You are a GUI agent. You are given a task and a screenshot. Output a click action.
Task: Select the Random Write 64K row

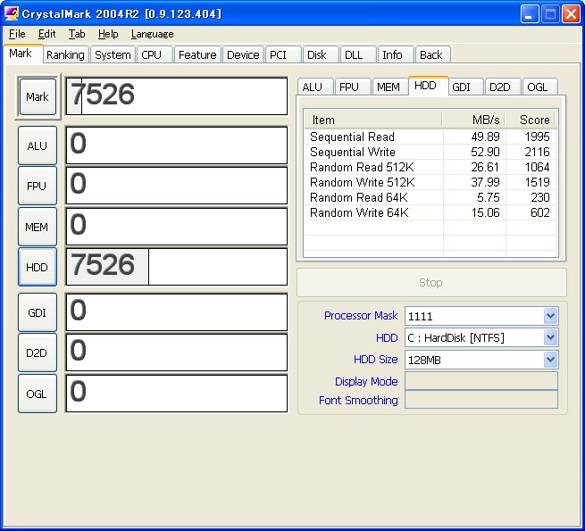coord(430,212)
